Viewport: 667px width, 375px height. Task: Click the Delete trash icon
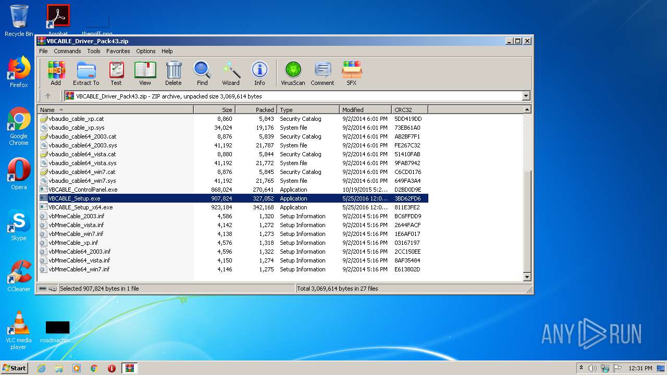coord(174,73)
